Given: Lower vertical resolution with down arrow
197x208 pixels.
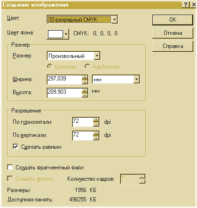Looking at the screenshot, I should click(x=96, y=138).
